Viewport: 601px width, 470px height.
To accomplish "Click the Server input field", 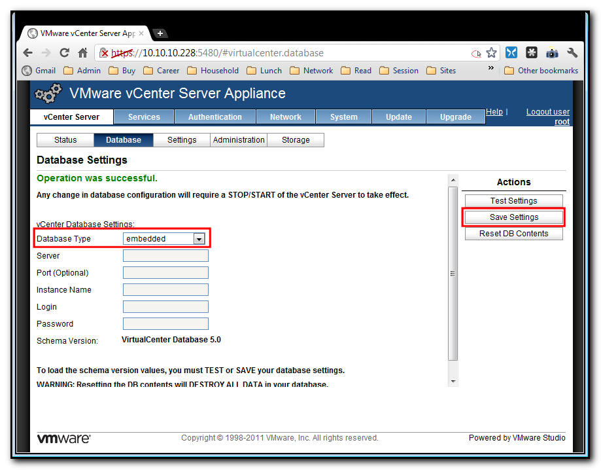I will coord(165,255).
